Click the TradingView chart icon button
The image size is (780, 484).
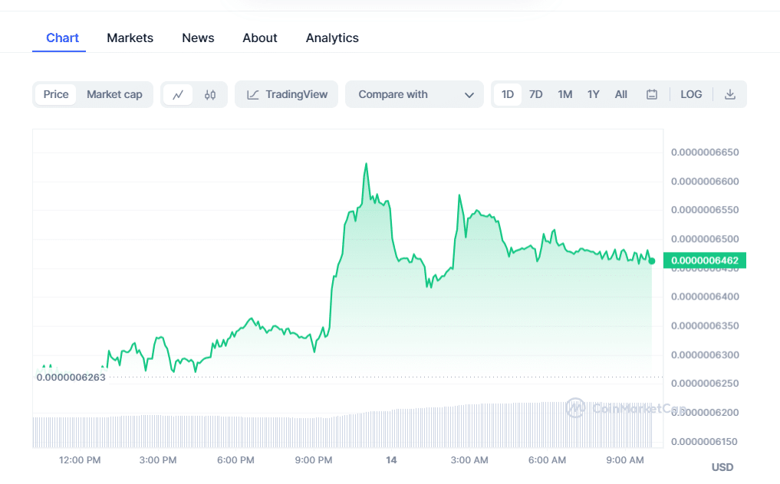click(x=286, y=95)
